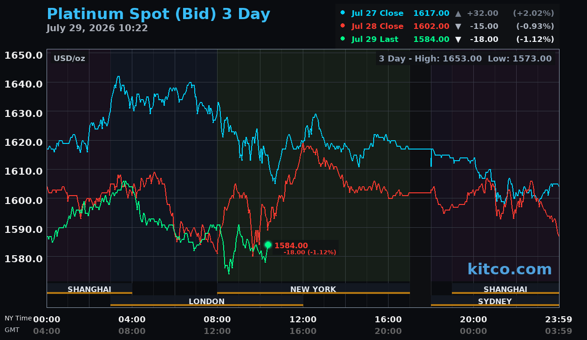587x340 pixels.
Task: Click the 1610.0 y-axis label
Action: pyautogui.click(x=24, y=171)
